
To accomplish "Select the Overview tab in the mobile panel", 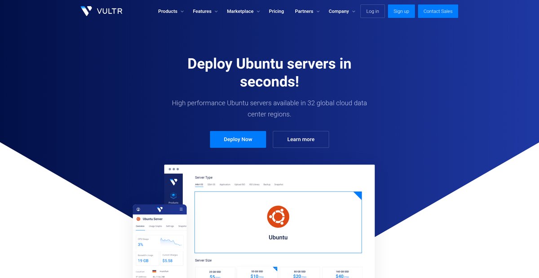I will 140,226.
